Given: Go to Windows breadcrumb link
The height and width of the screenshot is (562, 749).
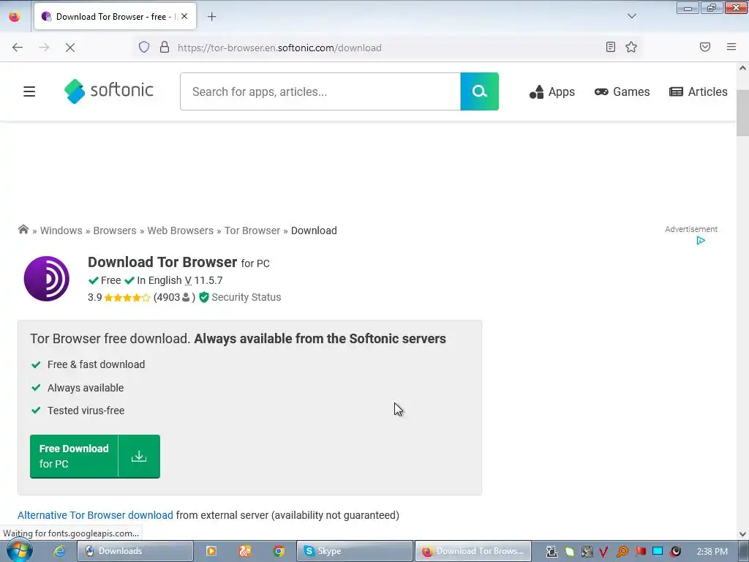Looking at the screenshot, I should [61, 231].
